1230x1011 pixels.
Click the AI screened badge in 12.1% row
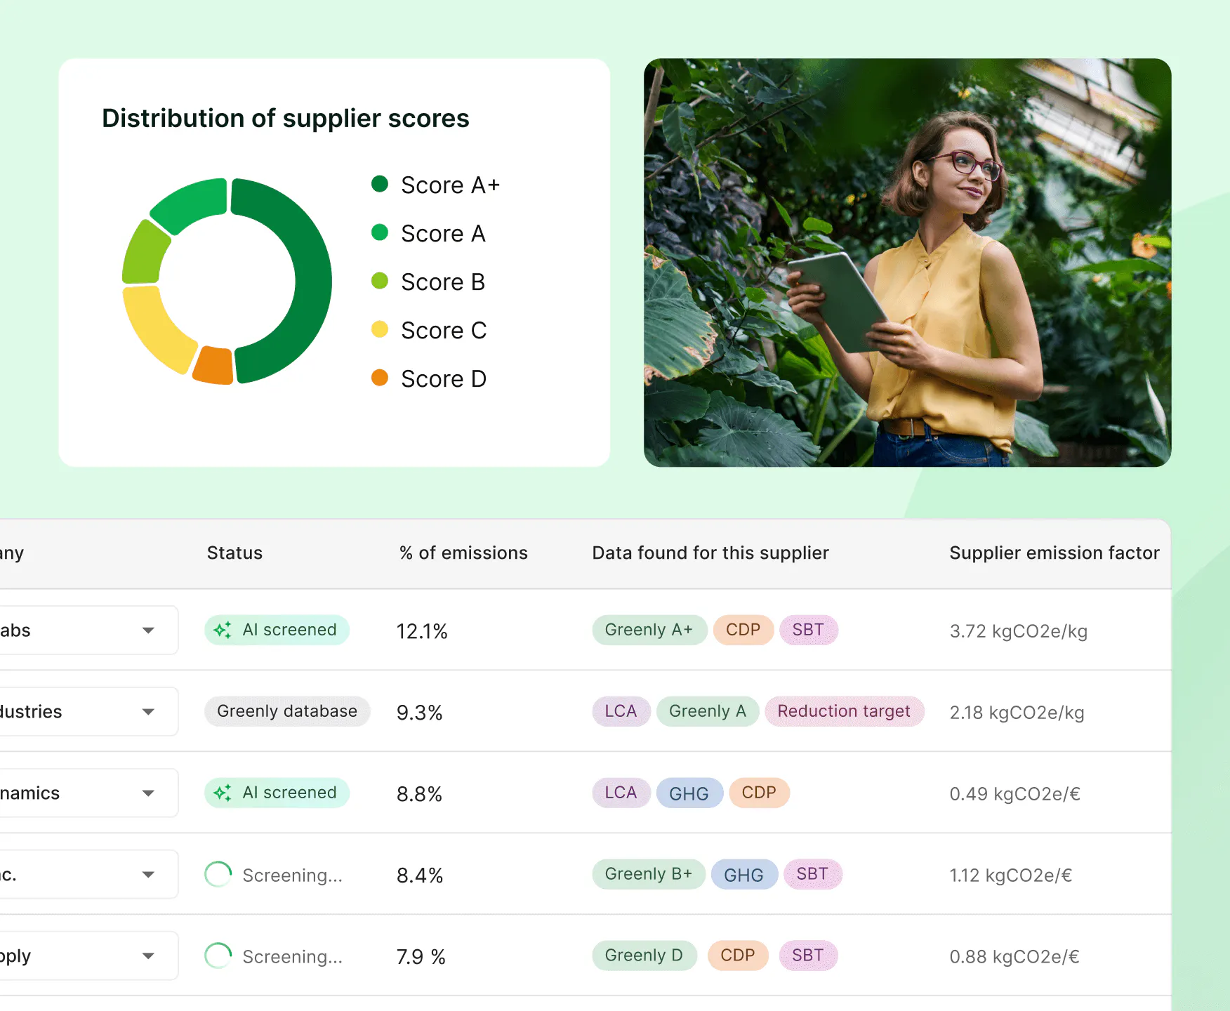click(x=277, y=630)
